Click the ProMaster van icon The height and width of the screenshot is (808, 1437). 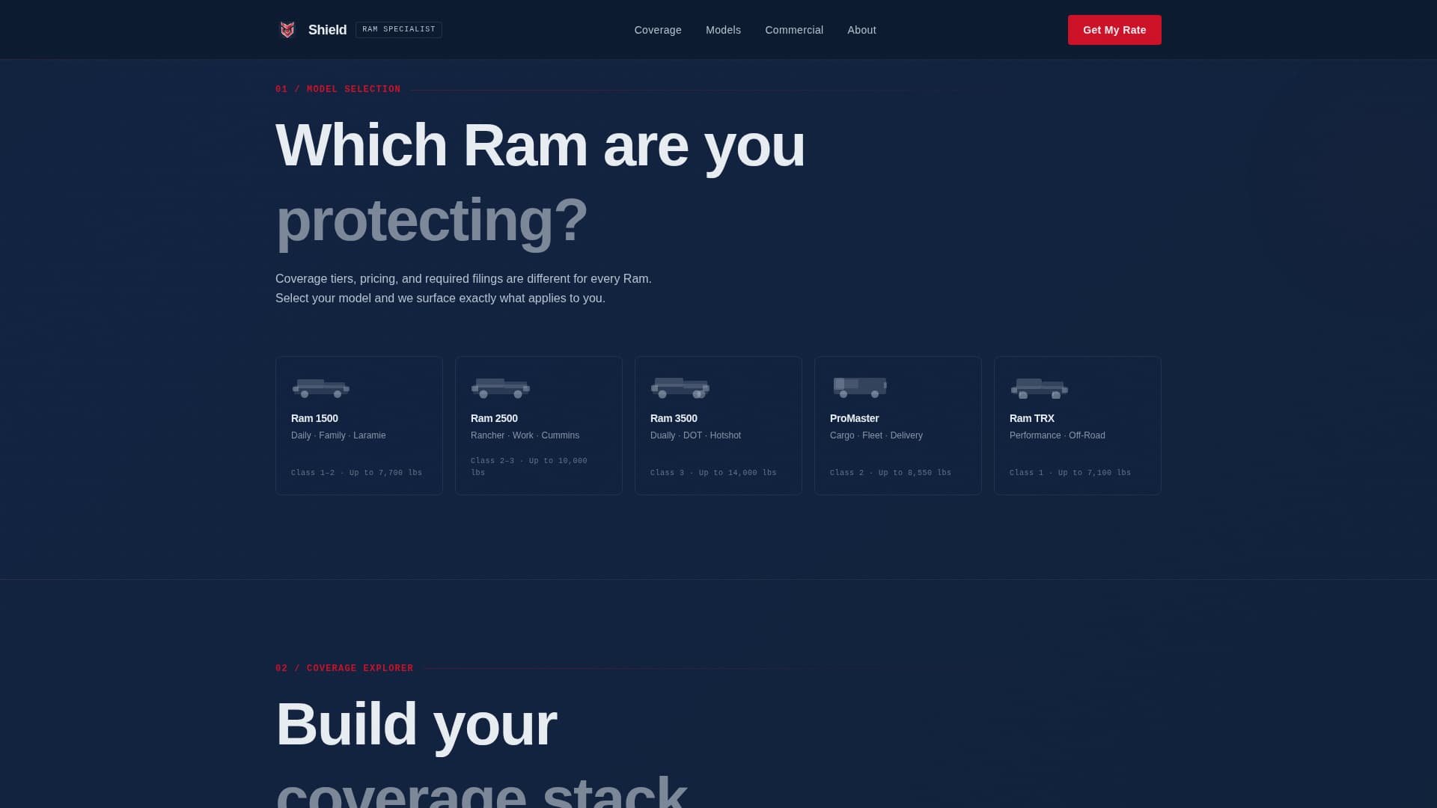pos(860,387)
